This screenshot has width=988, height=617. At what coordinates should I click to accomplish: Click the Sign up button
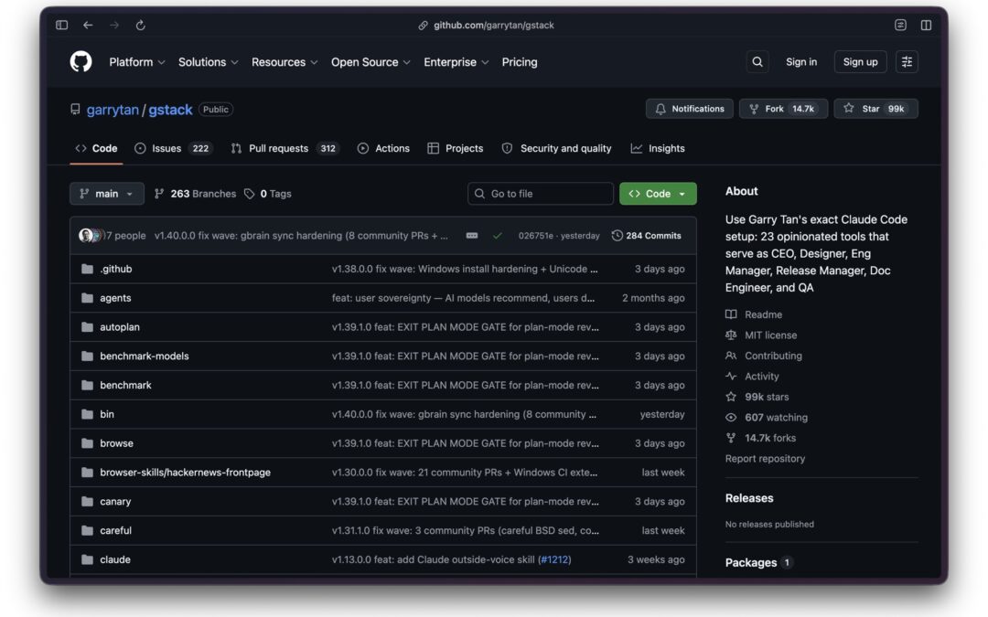[x=860, y=62]
